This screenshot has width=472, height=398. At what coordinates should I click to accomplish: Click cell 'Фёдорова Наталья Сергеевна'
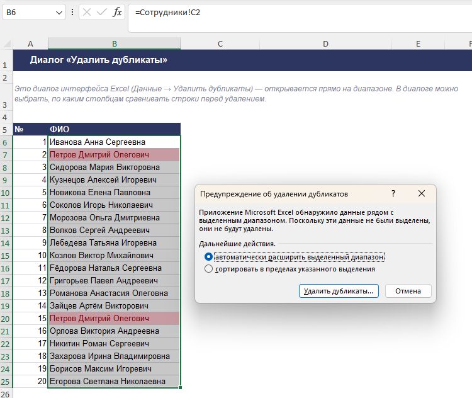[115, 268]
